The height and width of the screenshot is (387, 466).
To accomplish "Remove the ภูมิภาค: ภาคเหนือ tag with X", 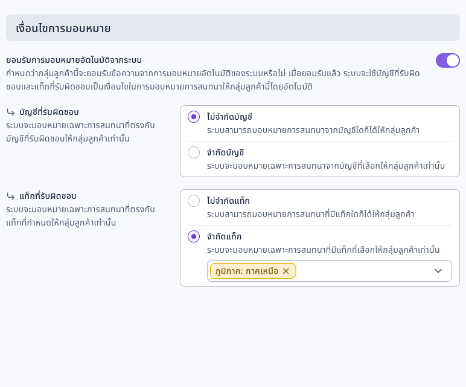I will pos(286,271).
